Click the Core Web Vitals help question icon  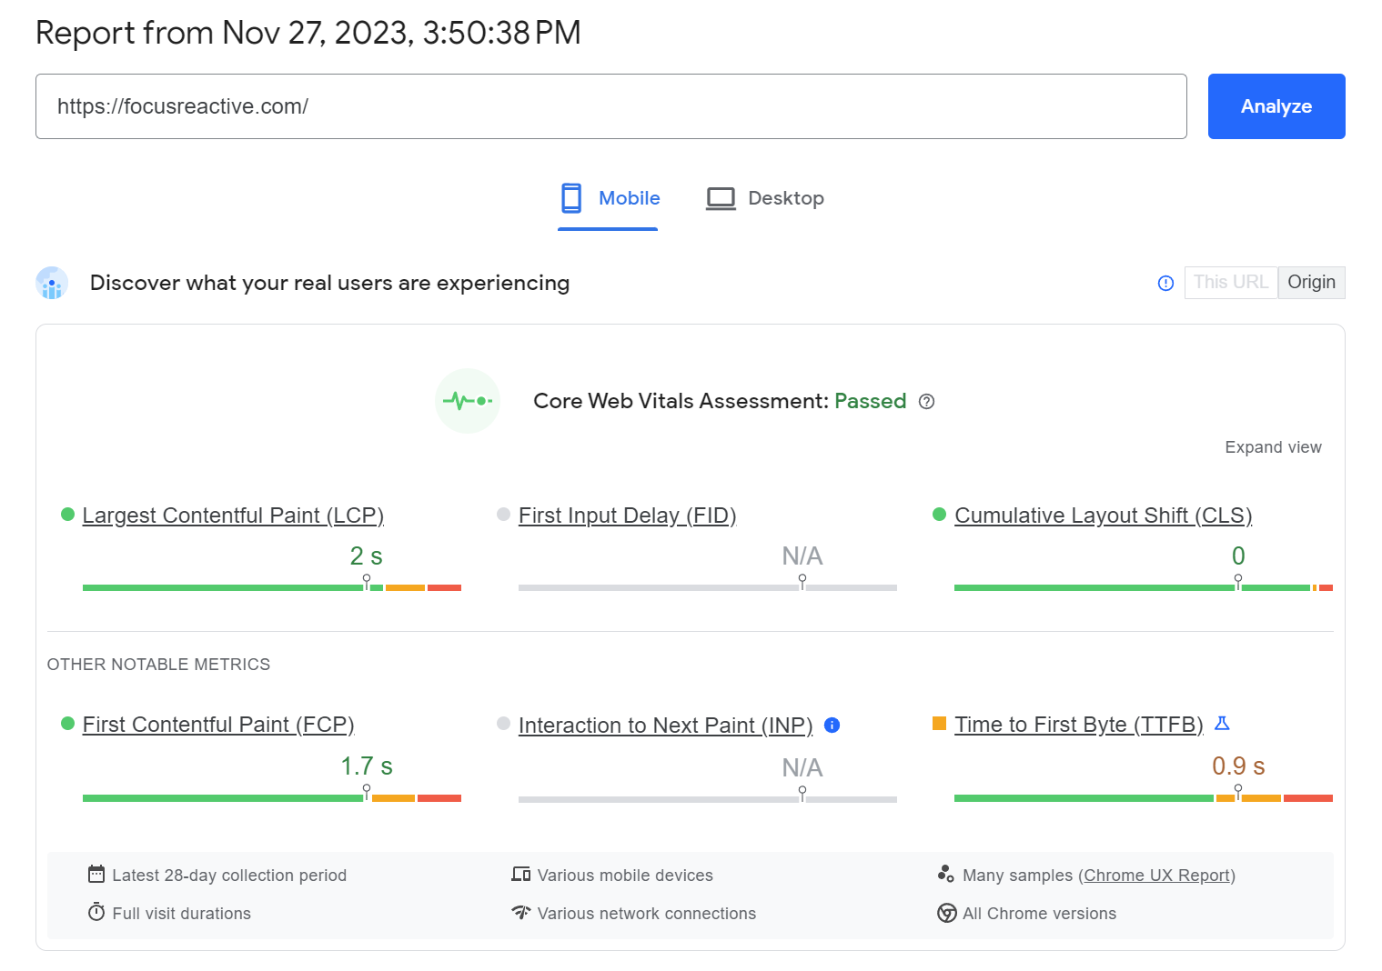click(926, 402)
